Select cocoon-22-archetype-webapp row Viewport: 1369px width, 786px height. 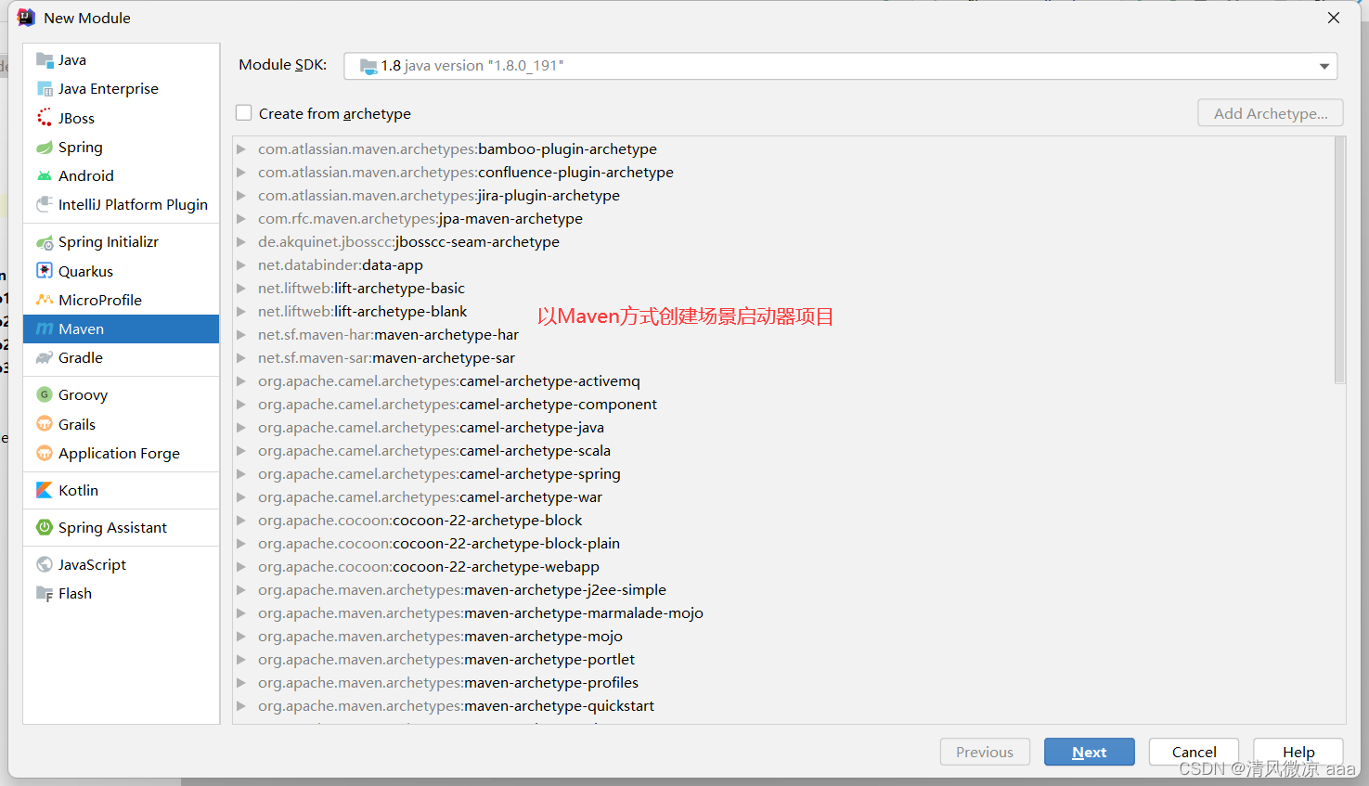click(783, 566)
